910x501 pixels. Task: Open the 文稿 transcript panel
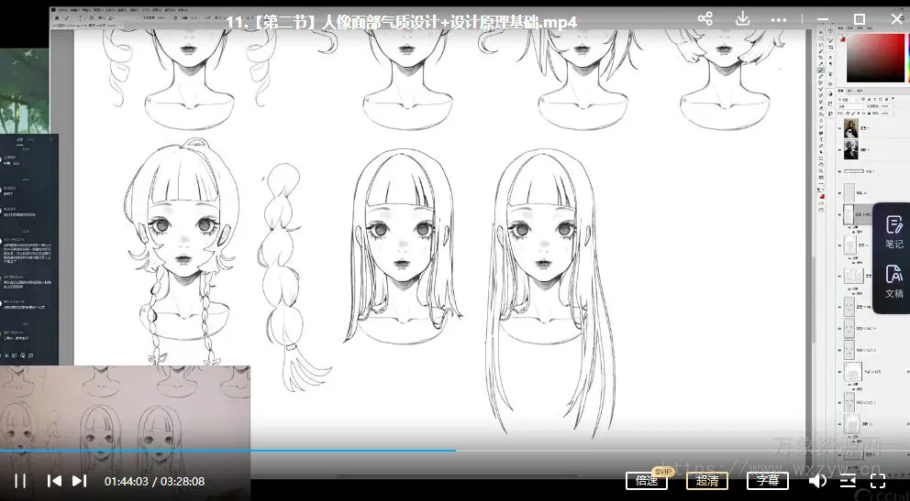[x=893, y=281]
